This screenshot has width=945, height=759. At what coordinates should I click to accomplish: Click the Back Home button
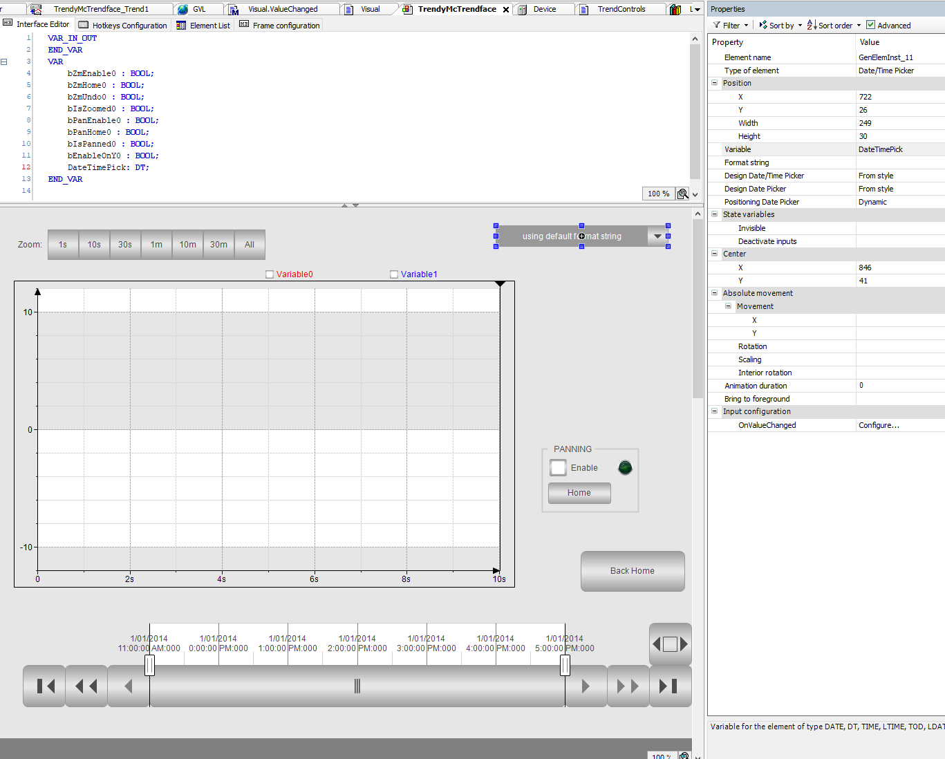pyautogui.click(x=632, y=571)
